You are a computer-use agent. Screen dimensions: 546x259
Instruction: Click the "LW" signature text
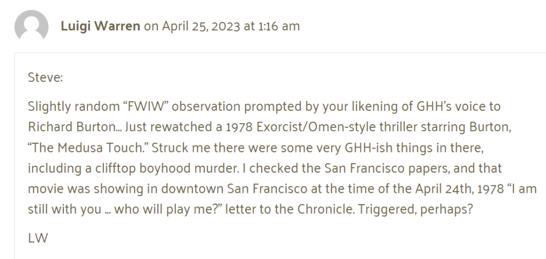point(37,238)
